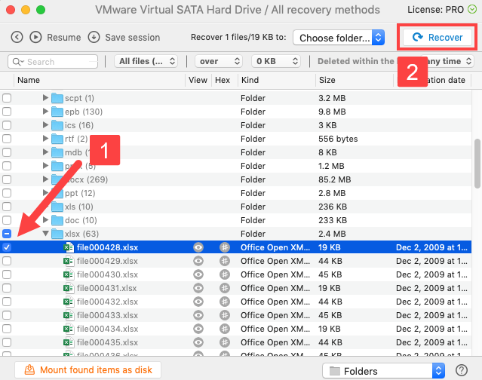Click the Recover button
Screen dimensions: 482x380
coord(437,38)
